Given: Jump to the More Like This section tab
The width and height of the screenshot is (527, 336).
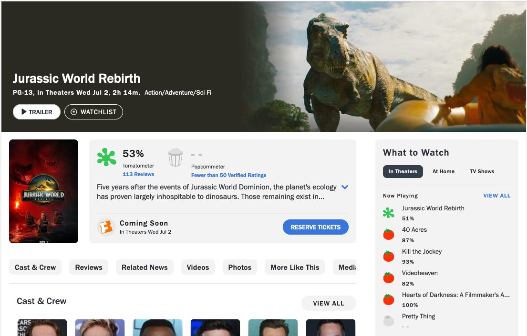Looking at the screenshot, I should coord(295,267).
